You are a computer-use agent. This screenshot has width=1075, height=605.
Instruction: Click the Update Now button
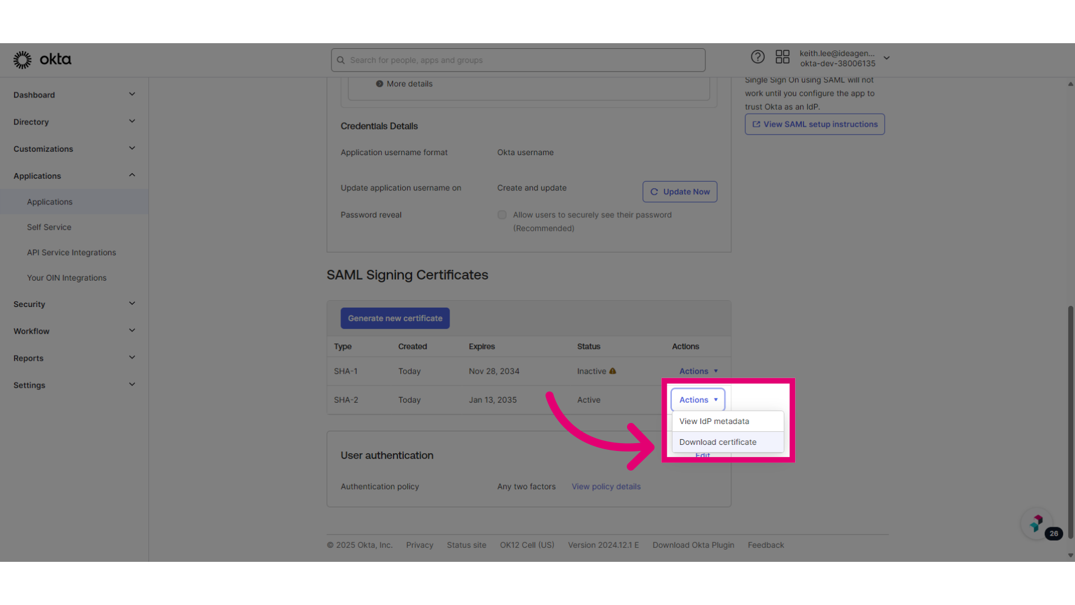(x=680, y=192)
